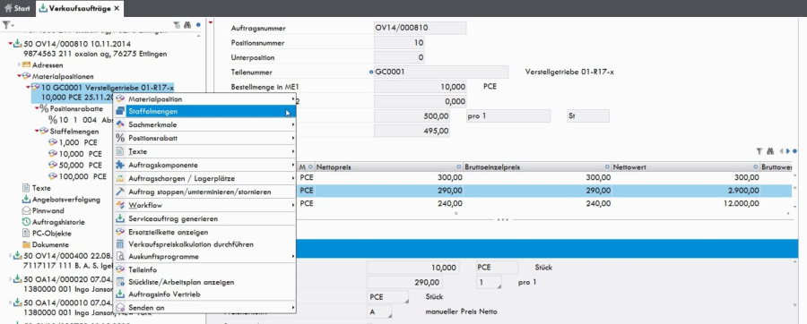Click the Bestellmenge in ME1 field
The height and width of the screenshot is (324, 807).
point(421,87)
